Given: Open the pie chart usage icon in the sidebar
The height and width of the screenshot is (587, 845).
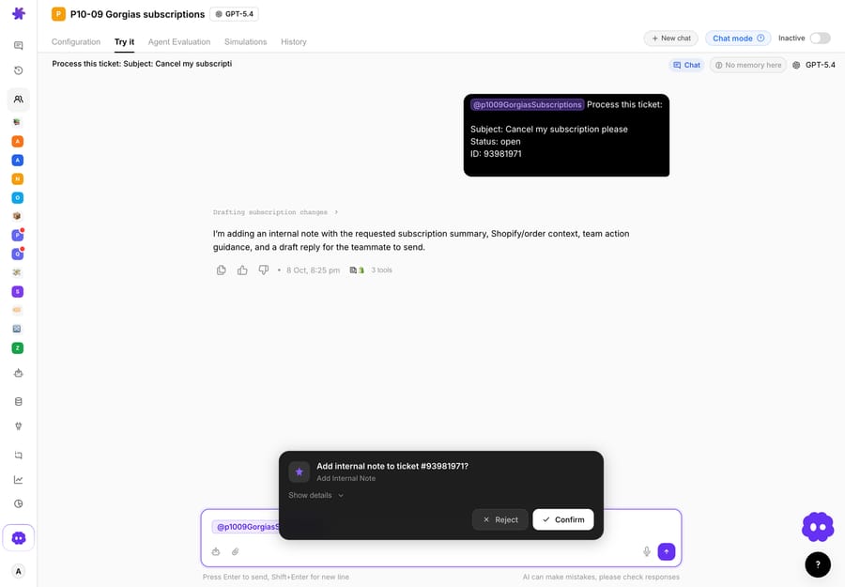Looking at the screenshot, I should tap(19, 504).
